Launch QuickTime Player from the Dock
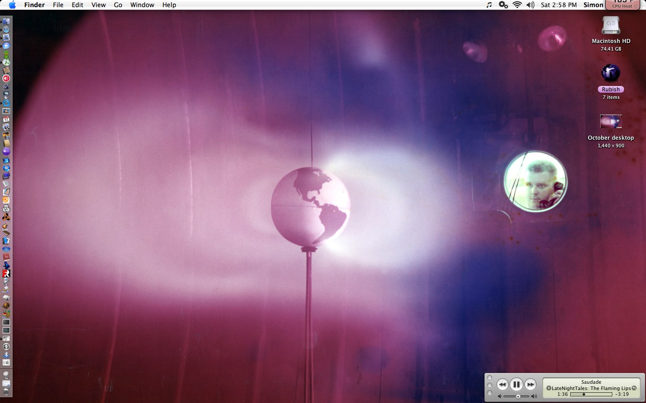This screenshot has height=403, width=646. (6, 103)
